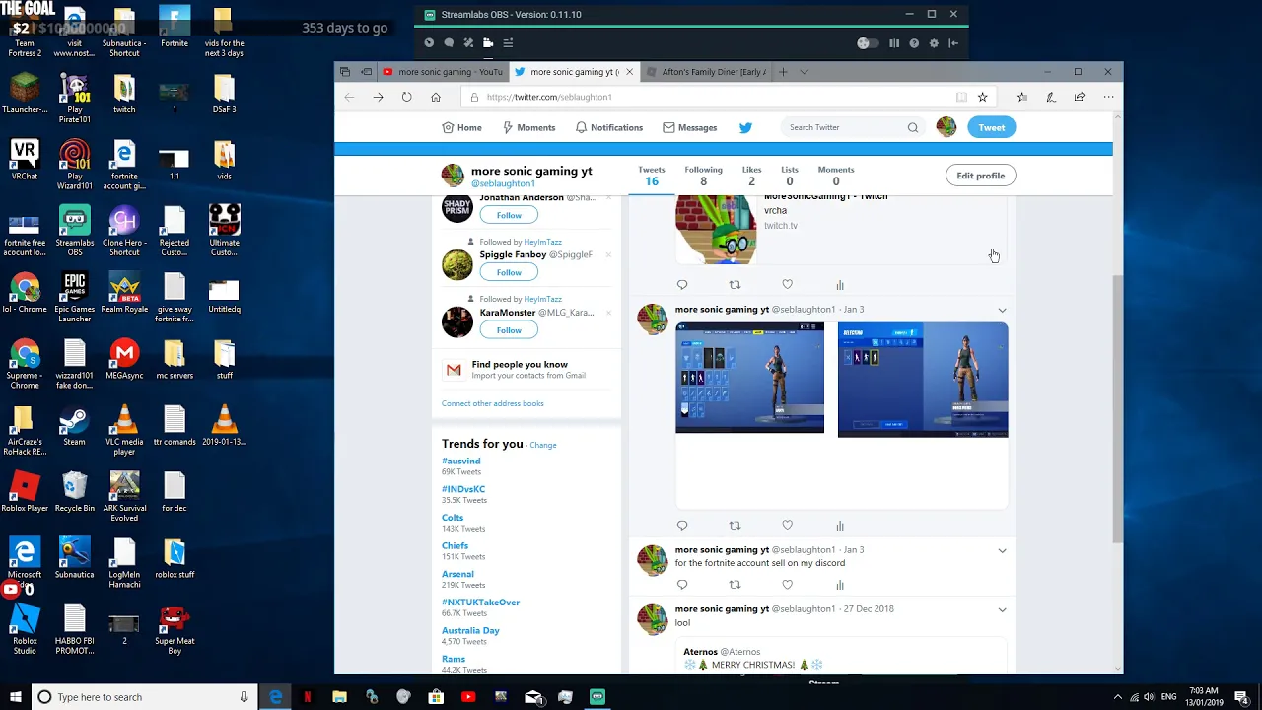Reply to the Jan 3 Fortnite images tweet
The width and height of the screenshot is (1262, 710).
tap(681, 526)
